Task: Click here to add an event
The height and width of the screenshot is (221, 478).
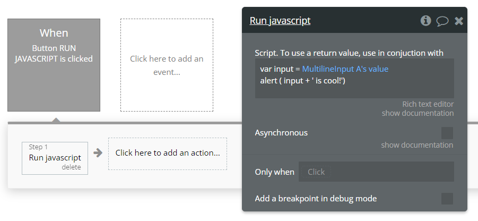Action: click(x=167, y=65)
